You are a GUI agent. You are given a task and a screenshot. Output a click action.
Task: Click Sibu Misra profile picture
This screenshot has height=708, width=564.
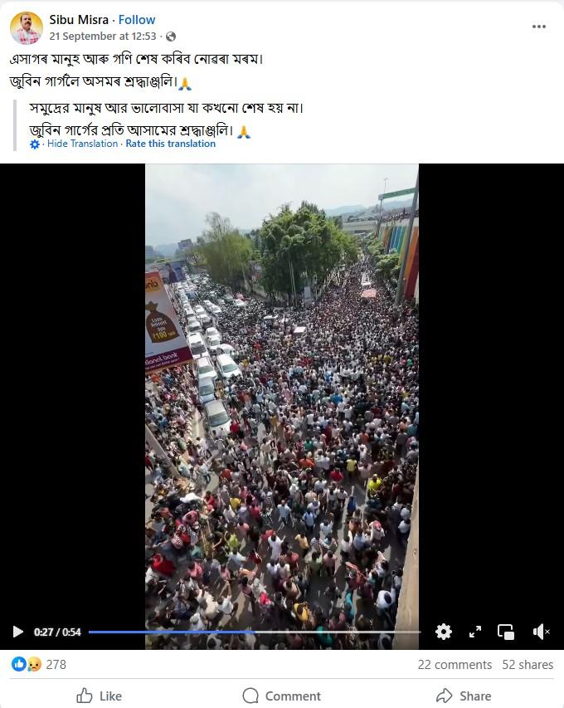tap(27, 28)
